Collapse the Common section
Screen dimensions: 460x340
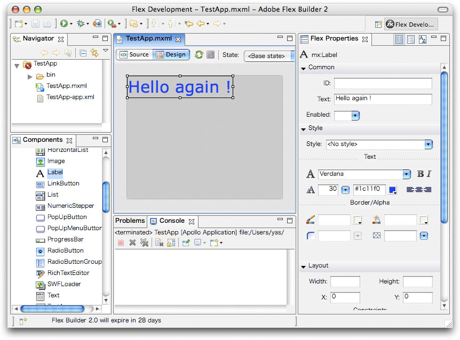303,68
